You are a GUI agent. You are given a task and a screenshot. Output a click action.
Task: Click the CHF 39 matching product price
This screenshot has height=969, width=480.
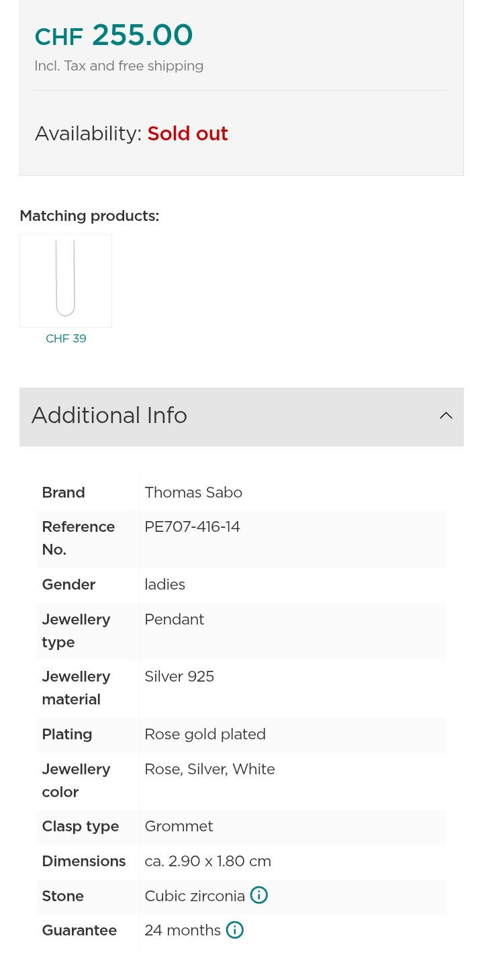click(66, 338)
